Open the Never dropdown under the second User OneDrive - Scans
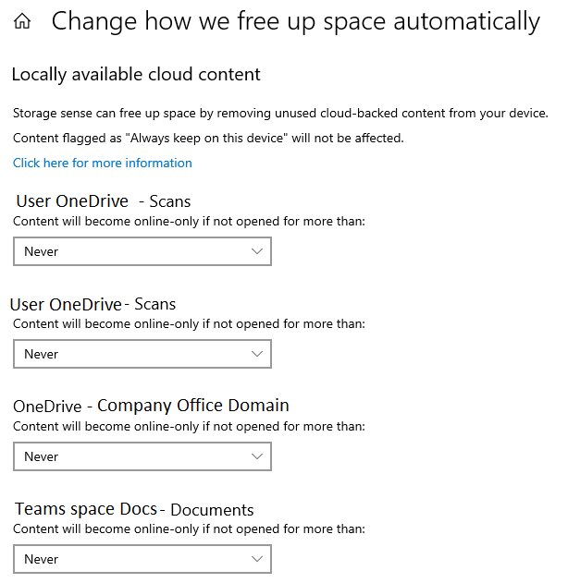Image resolution: width=568 pixels, height=583 pixels. coord(142,354)
